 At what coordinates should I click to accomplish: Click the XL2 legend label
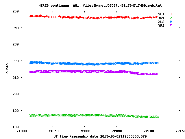[x=161, y=22]
